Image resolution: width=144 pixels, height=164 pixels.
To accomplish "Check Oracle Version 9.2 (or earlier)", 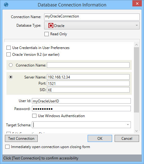I will coord(9,55).
